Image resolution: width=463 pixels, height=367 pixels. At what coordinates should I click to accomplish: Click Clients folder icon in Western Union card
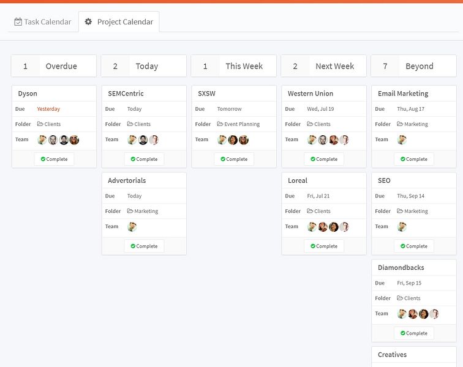click(x=310, y=124)
